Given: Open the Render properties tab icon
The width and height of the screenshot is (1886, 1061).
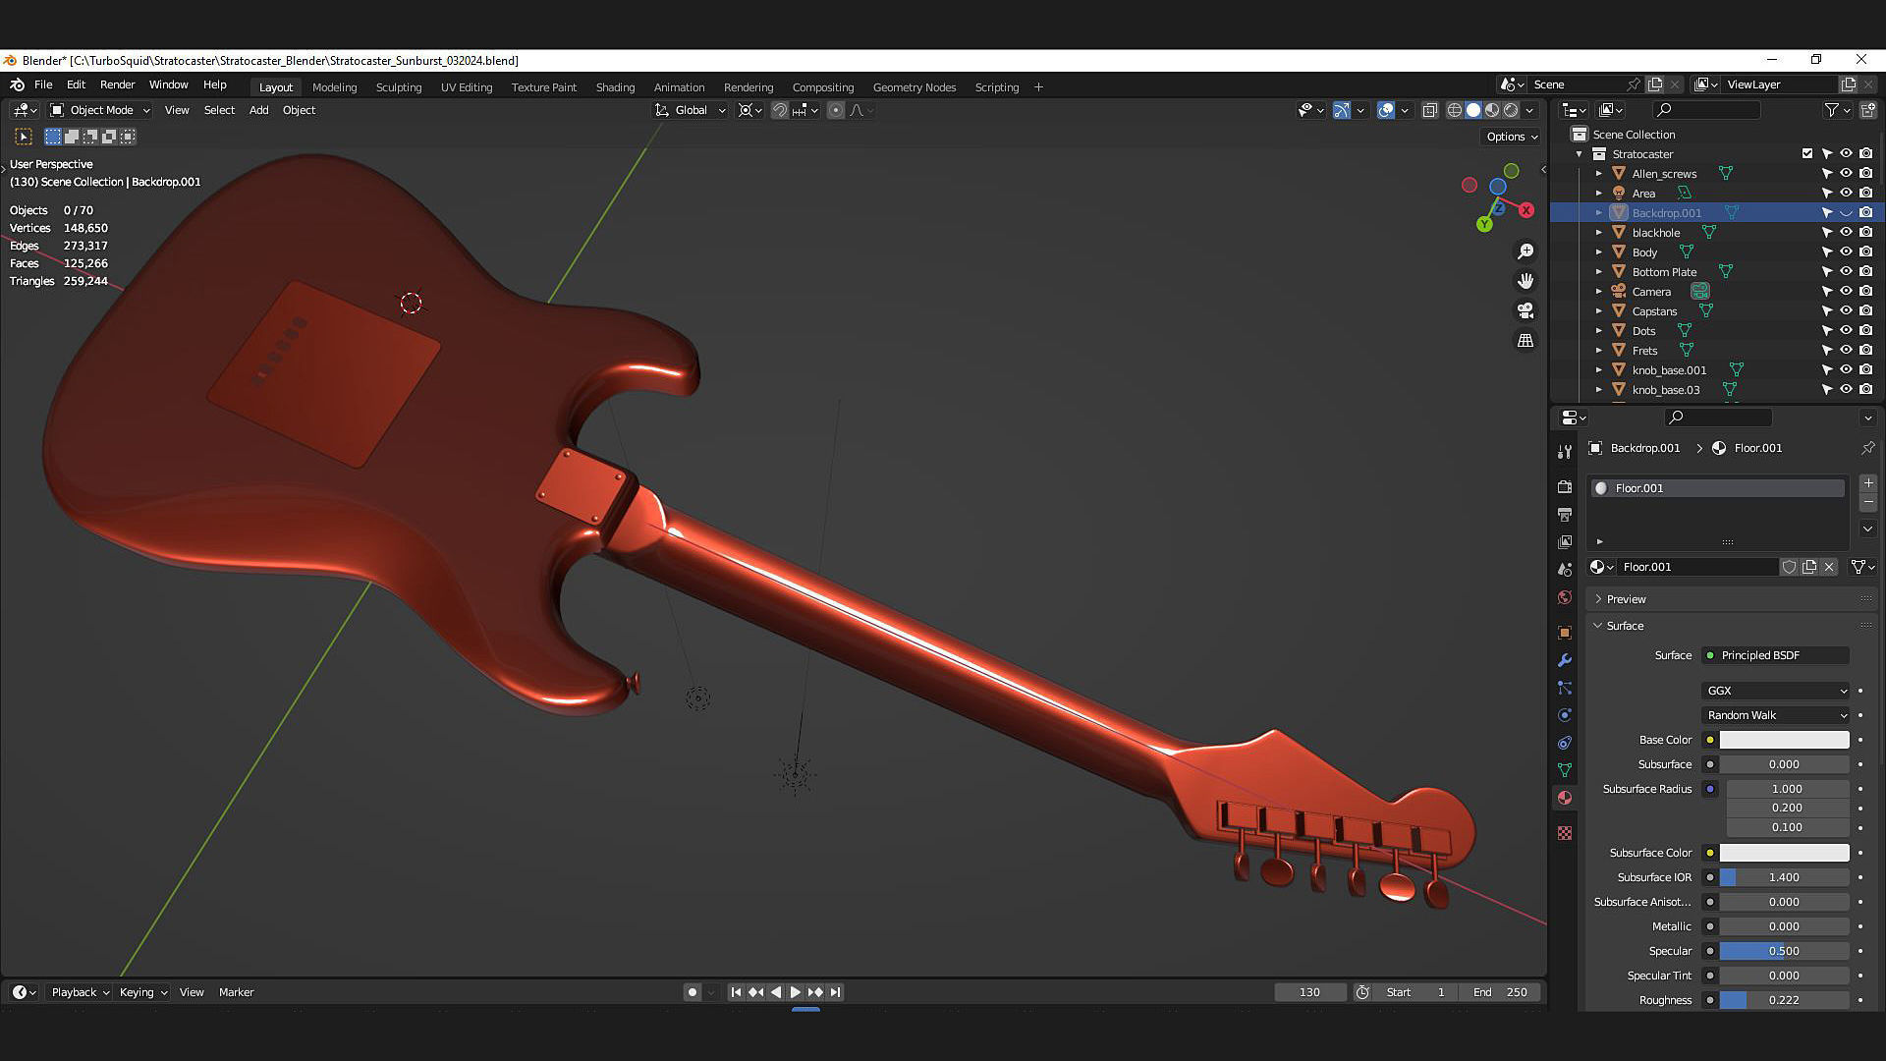Looking at the screenshot, I should 1565,487.
